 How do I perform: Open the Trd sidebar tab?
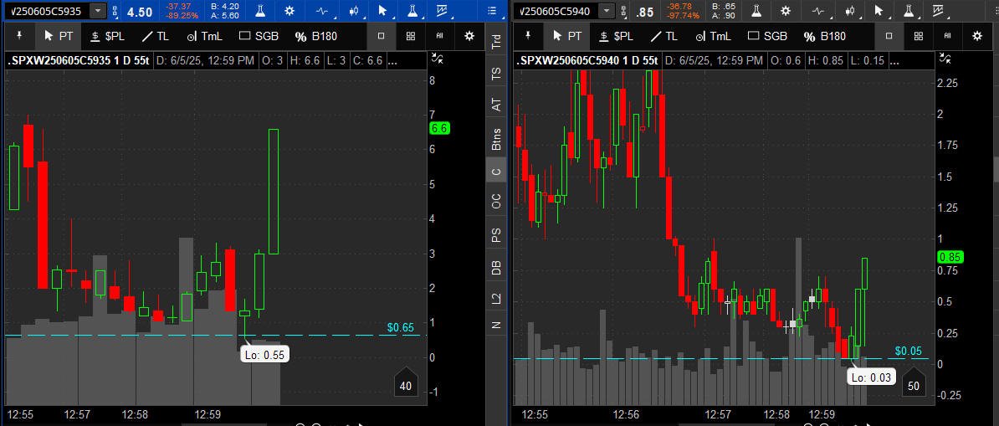tap(495, 42)
